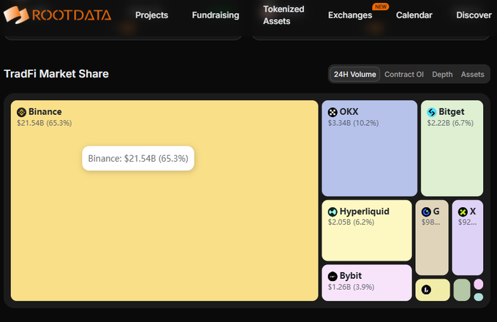Click the OKX name label
Screen dimensions: 497x322
pos(349,112)
